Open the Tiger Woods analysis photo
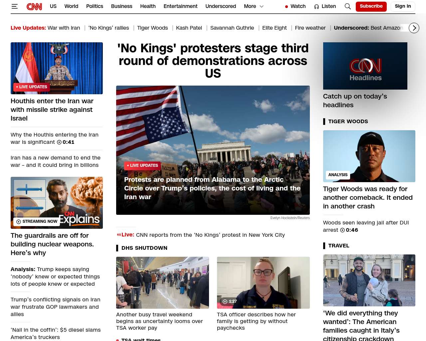Viewport: 426px width, 341px height. 369,156
